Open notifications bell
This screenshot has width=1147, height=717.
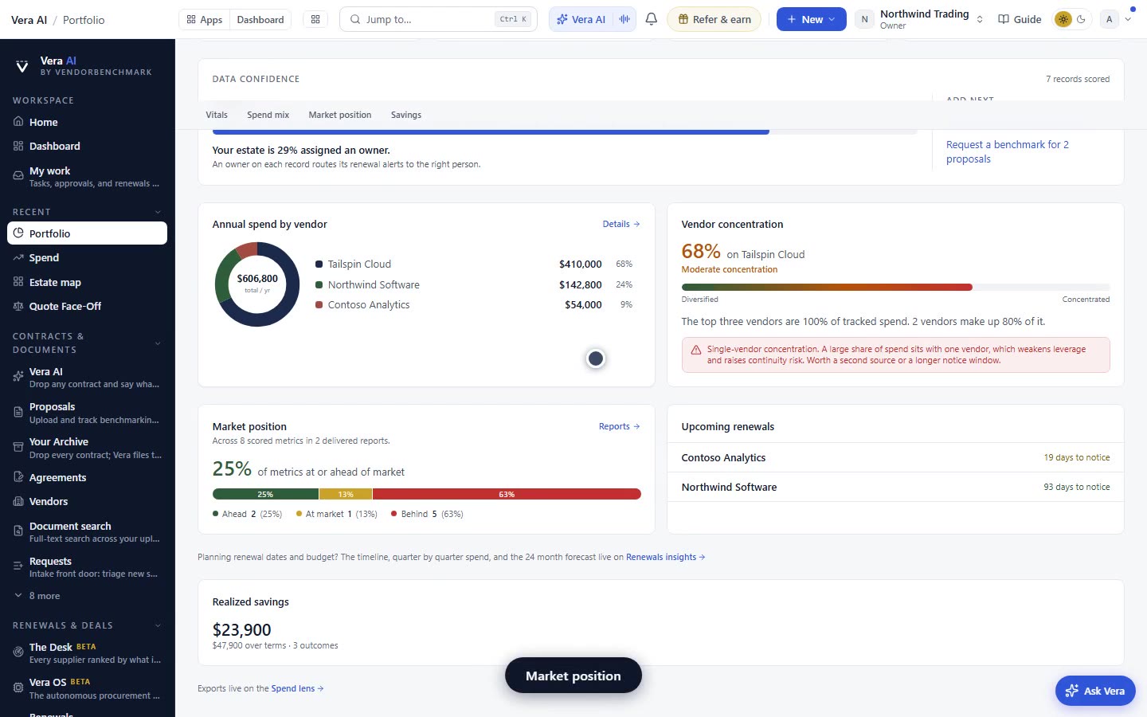coord(651,19)
